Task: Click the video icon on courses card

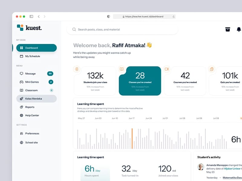Action: click(x=167, y=69)
